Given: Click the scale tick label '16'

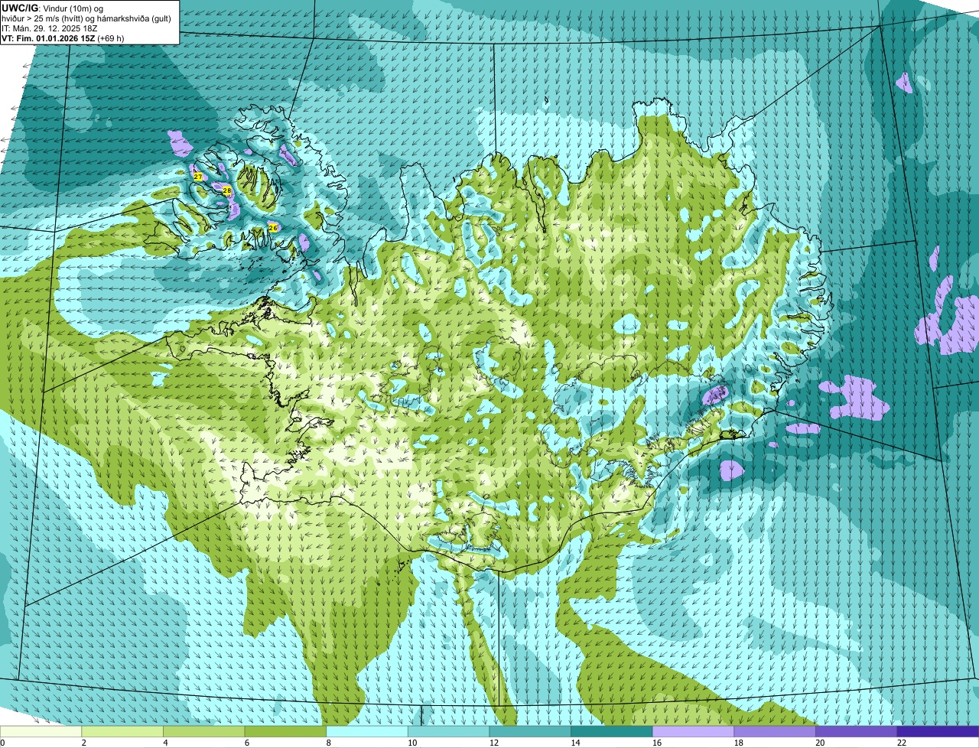Looking at the screenshot, I should pyautogui.click(x=656, y=743).
